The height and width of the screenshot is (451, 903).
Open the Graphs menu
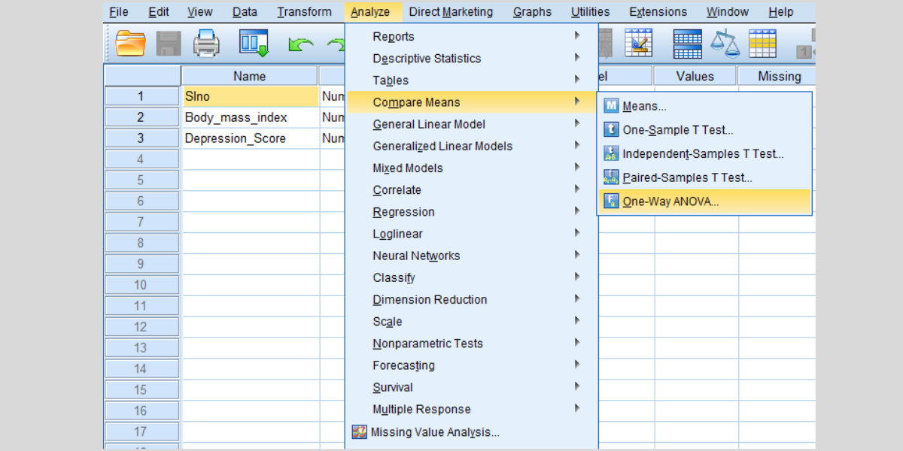pos(532,12)
